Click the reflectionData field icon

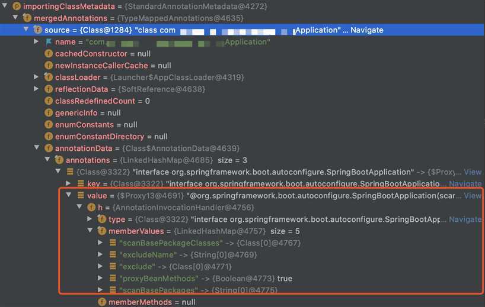(49, 89)
